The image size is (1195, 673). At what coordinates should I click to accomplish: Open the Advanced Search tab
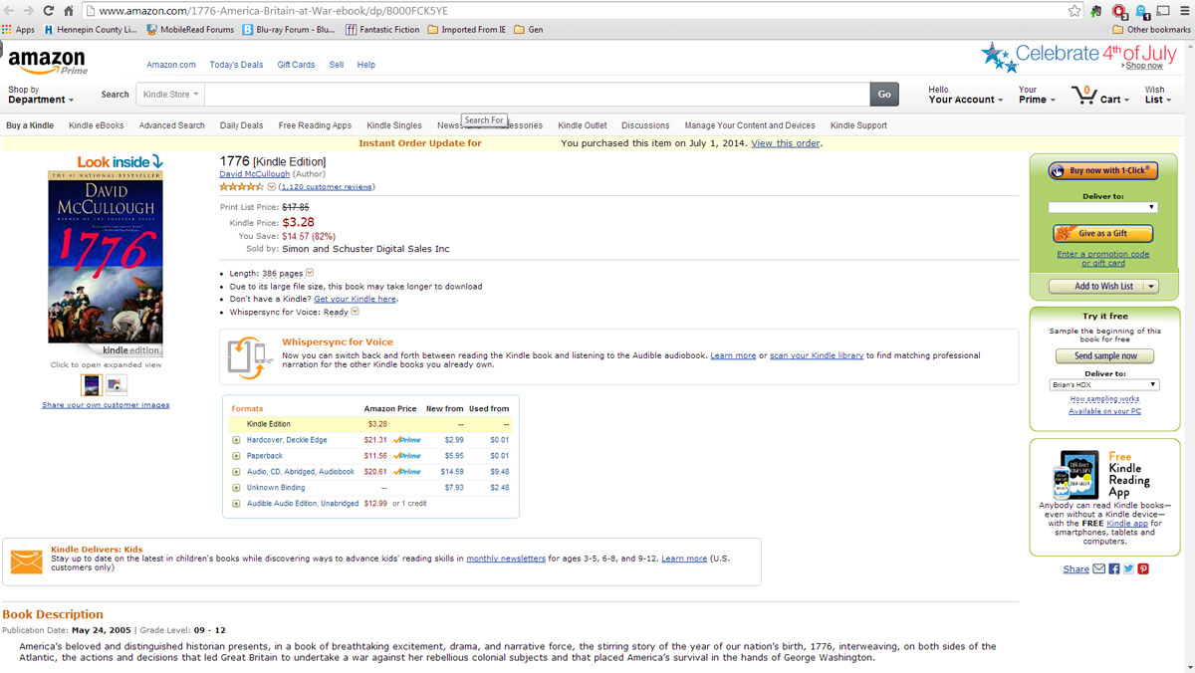pos(172,125)
